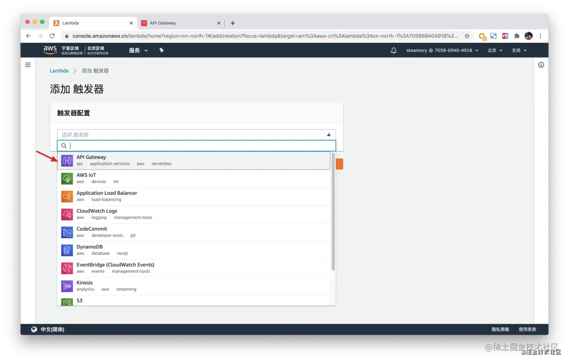
Task: Select the CodeCommit option text
Action: pos(92,229)
